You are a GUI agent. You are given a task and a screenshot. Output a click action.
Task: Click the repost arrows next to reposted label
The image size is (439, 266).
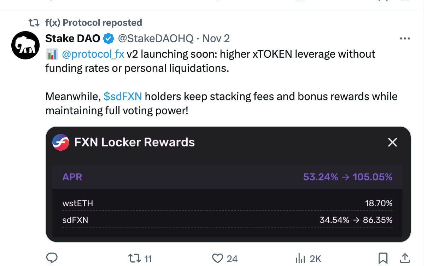click(x=34, y=22)
